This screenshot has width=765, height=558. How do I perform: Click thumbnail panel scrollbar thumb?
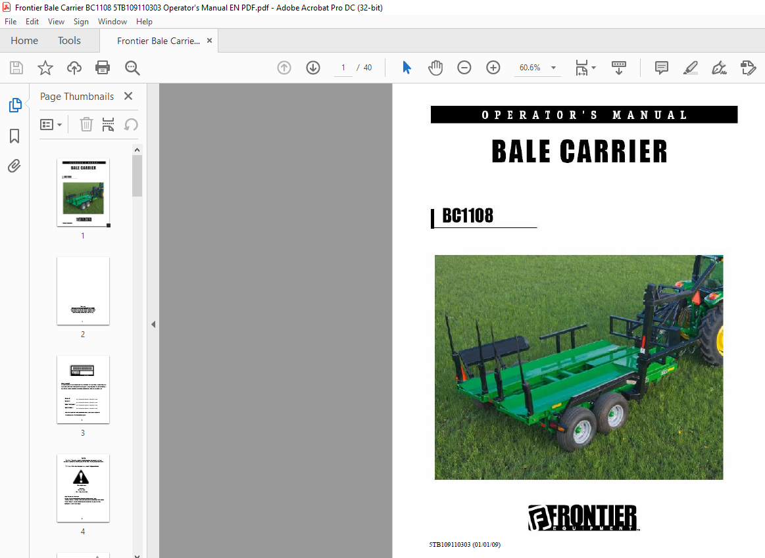[137, 175]
